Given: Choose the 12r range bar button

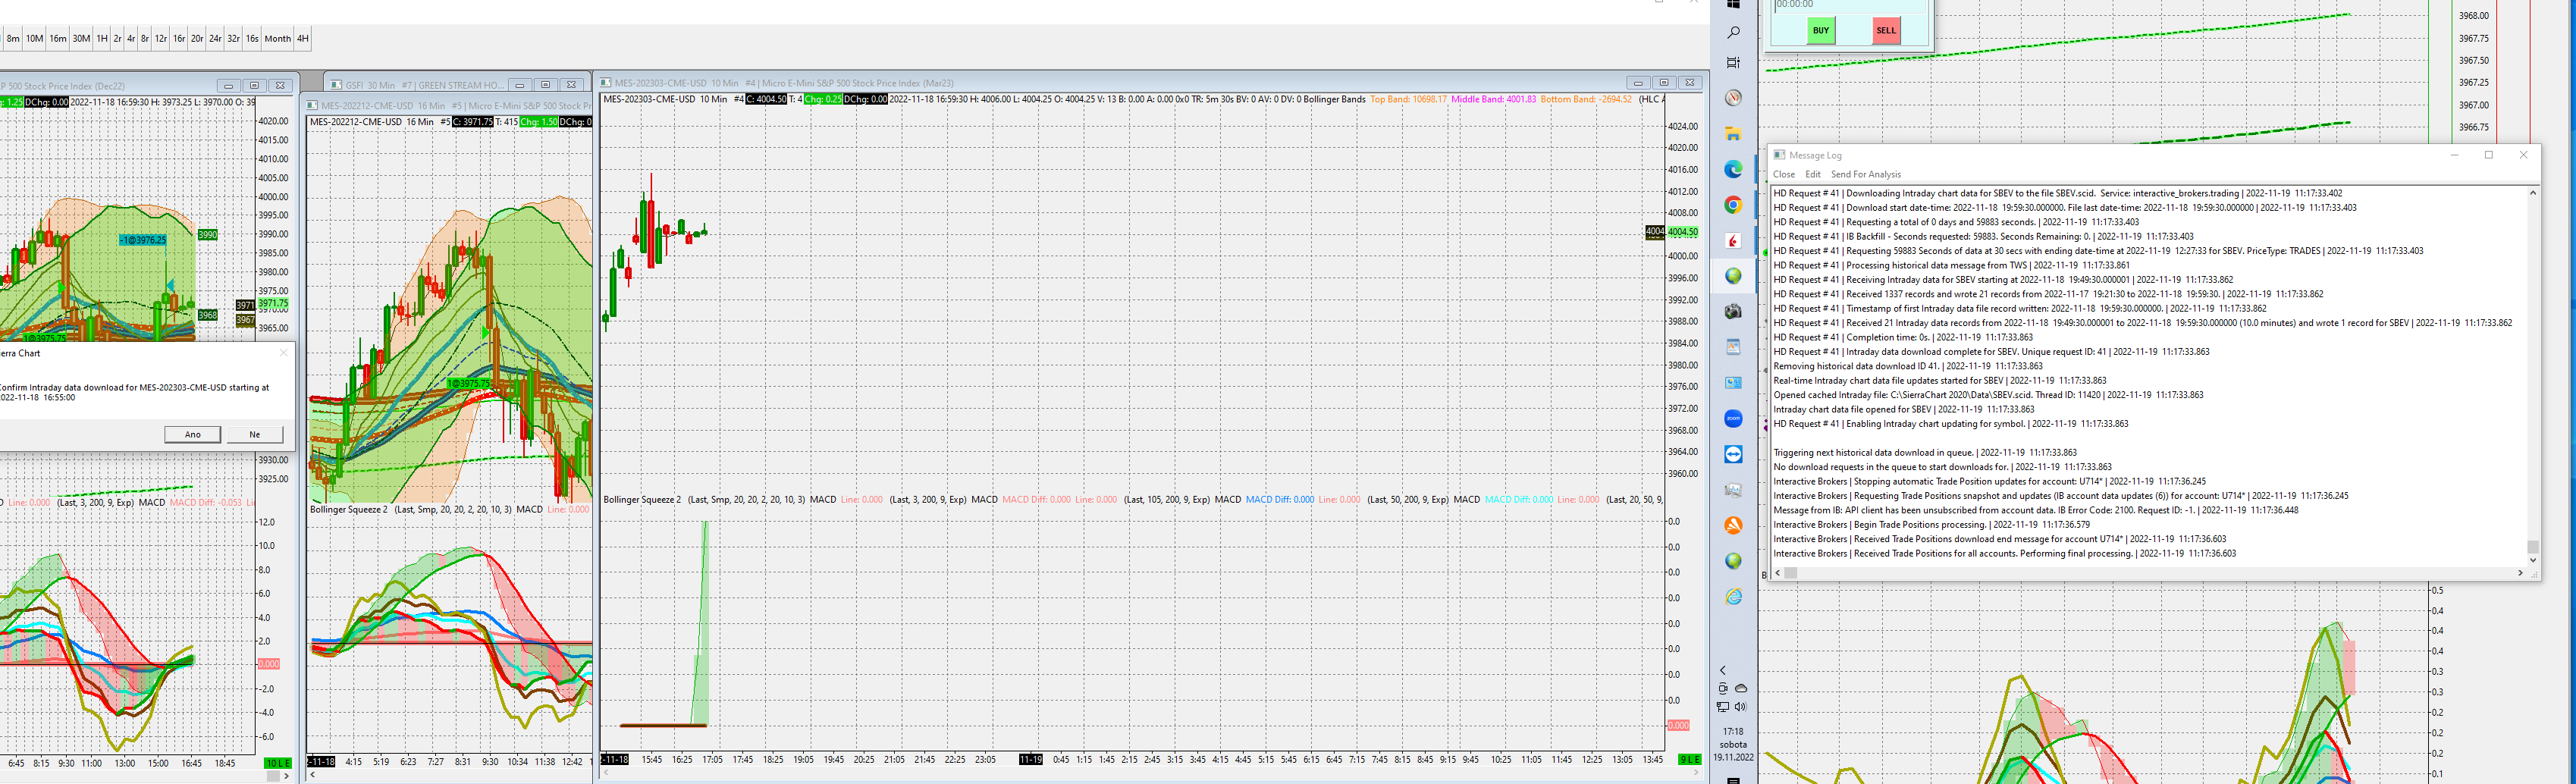Looking at the screenshot, I should pyautogui.click(x=161, y=39).
